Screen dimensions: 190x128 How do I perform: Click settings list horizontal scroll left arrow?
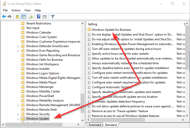click(88, 120)
